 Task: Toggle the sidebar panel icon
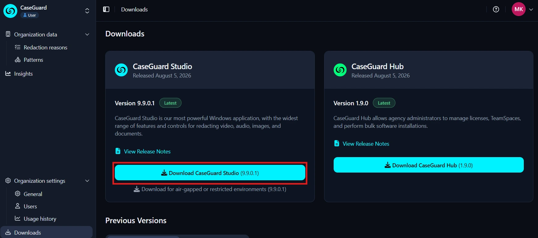(x=106, y=9)
